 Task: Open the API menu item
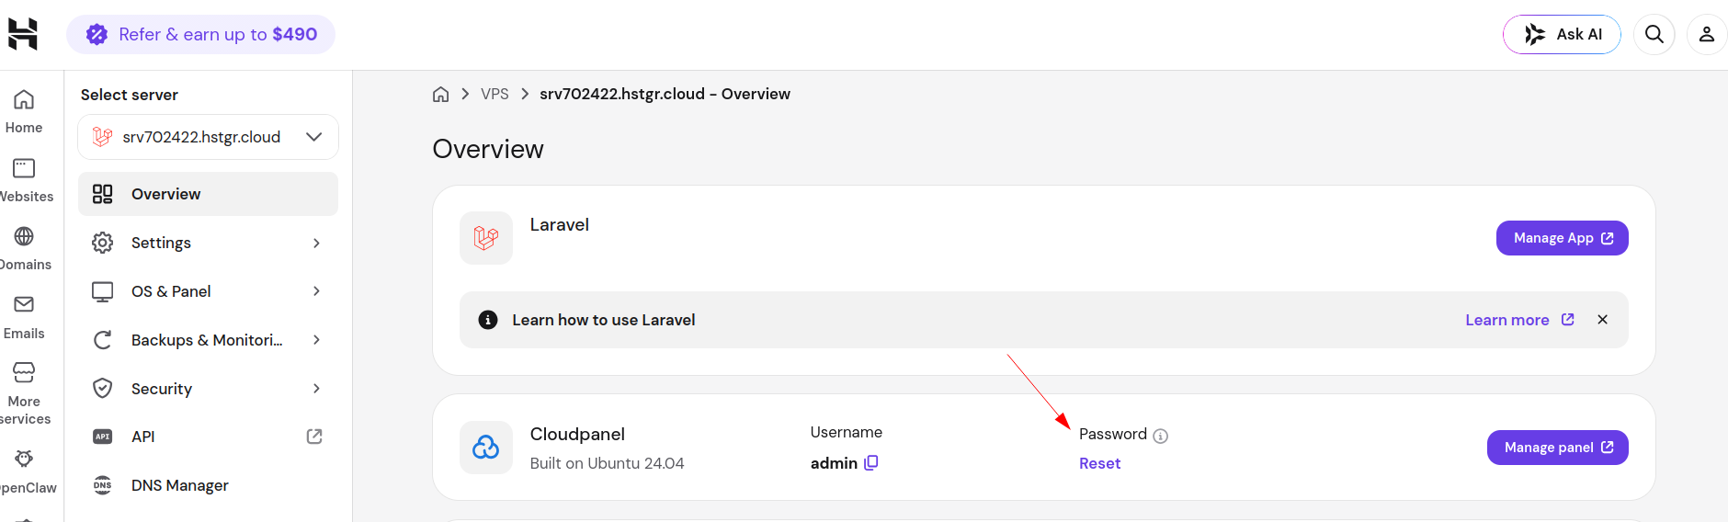(208, 437)
